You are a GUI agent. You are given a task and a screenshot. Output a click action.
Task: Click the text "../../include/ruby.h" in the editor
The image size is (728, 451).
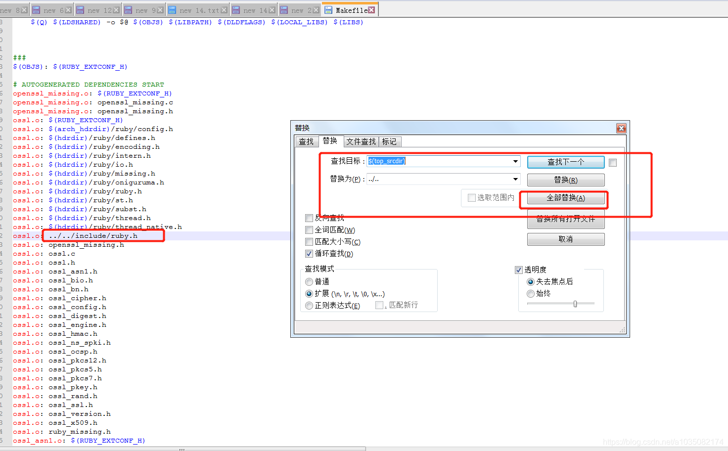point(93,236)
